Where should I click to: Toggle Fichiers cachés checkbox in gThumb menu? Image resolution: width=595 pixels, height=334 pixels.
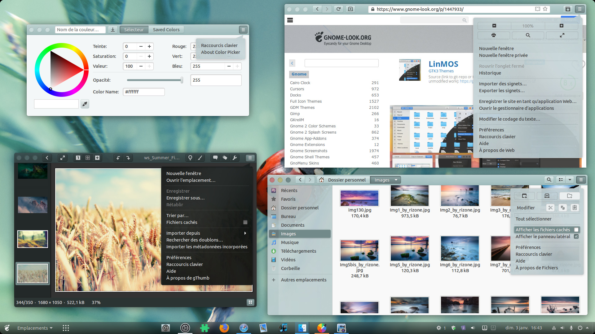[245, 222]
